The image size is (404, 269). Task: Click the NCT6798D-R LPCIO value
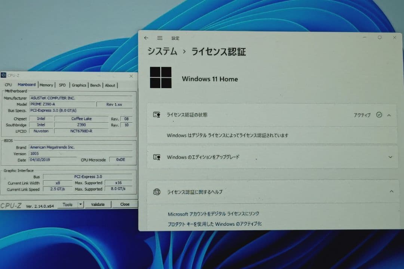pos(82,131)
